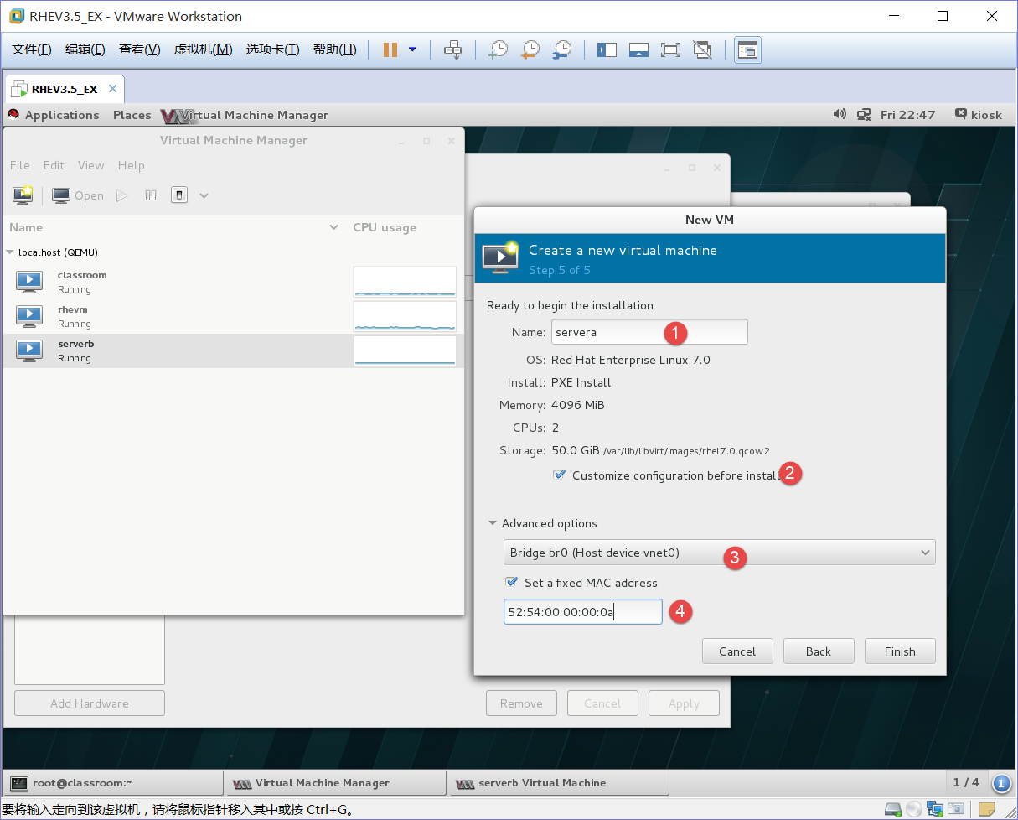Open the Virt-Manager View menu
Screen dimensions: 1018x820
point(90,165)
